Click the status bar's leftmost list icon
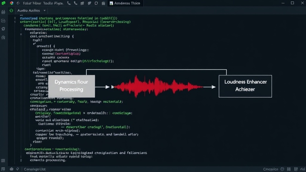306x172 pixels. pyautogui.click(x=3, y=169)
